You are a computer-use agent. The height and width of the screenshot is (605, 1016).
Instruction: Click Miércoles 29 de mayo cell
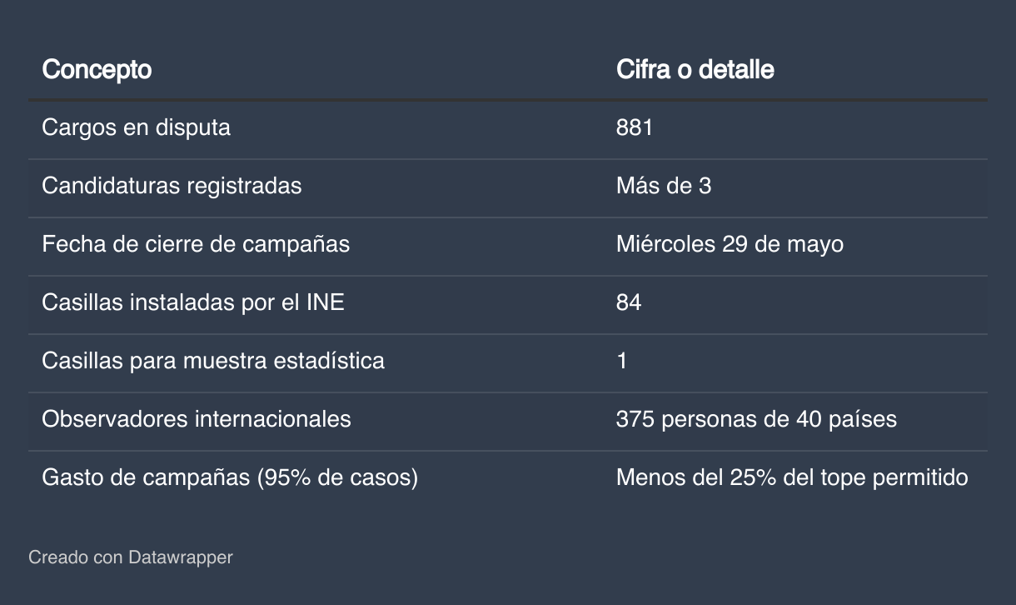(x=730, y=244)
